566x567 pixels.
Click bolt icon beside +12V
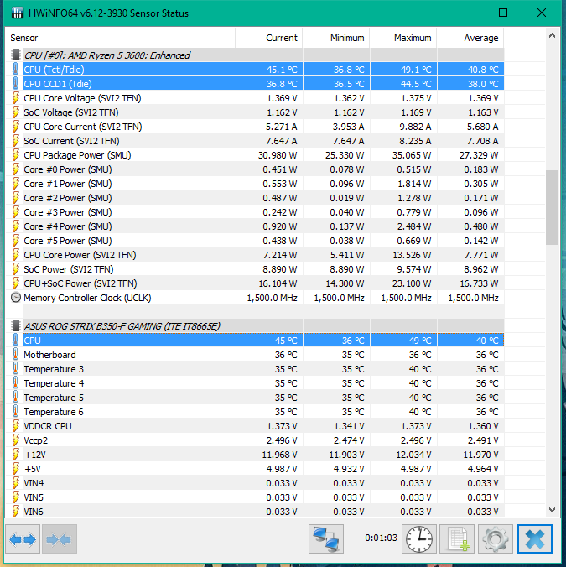[x=15, y=455]
